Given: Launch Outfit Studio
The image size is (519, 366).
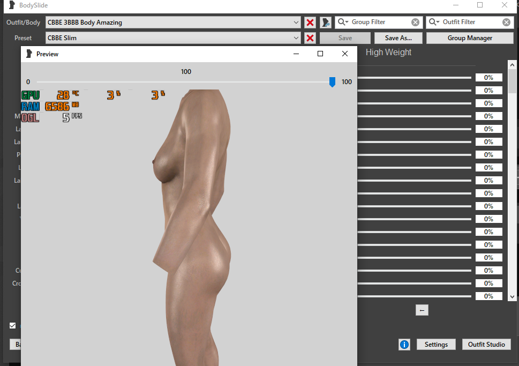Looking at the screenshot, I should coord(487,345).
